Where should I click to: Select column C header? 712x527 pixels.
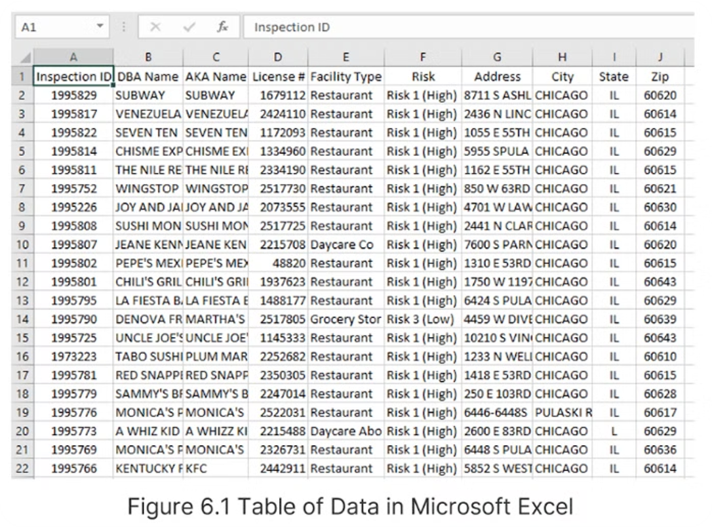coord(216,57)
